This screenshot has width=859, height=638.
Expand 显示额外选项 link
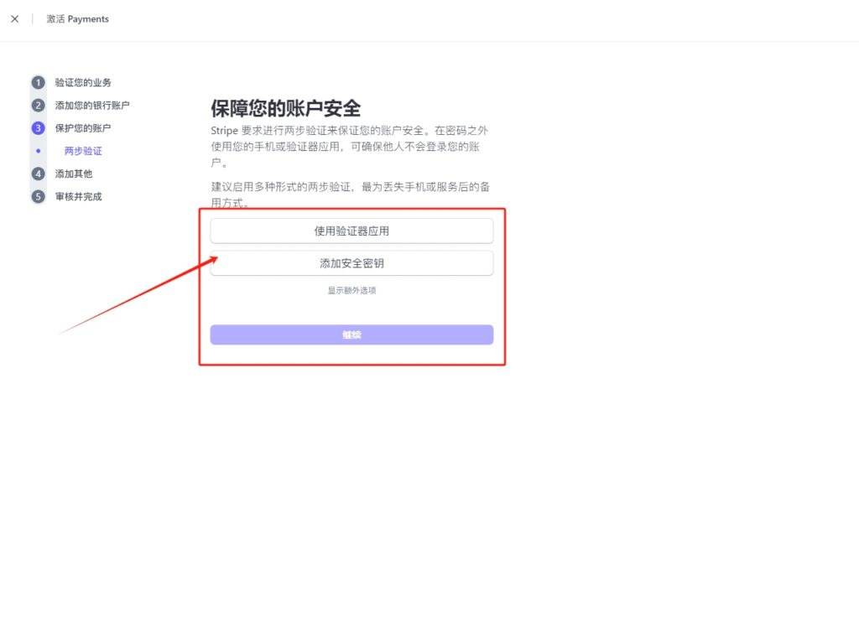[x=351, y=290]
